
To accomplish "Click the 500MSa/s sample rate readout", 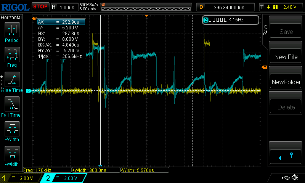I will click(x=88, y=5).
